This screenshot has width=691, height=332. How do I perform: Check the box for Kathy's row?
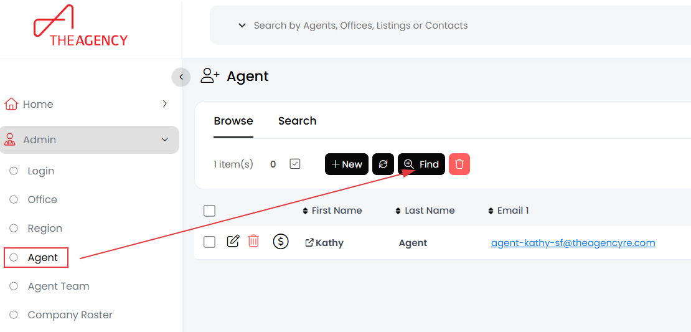click(x=209, y=242)
